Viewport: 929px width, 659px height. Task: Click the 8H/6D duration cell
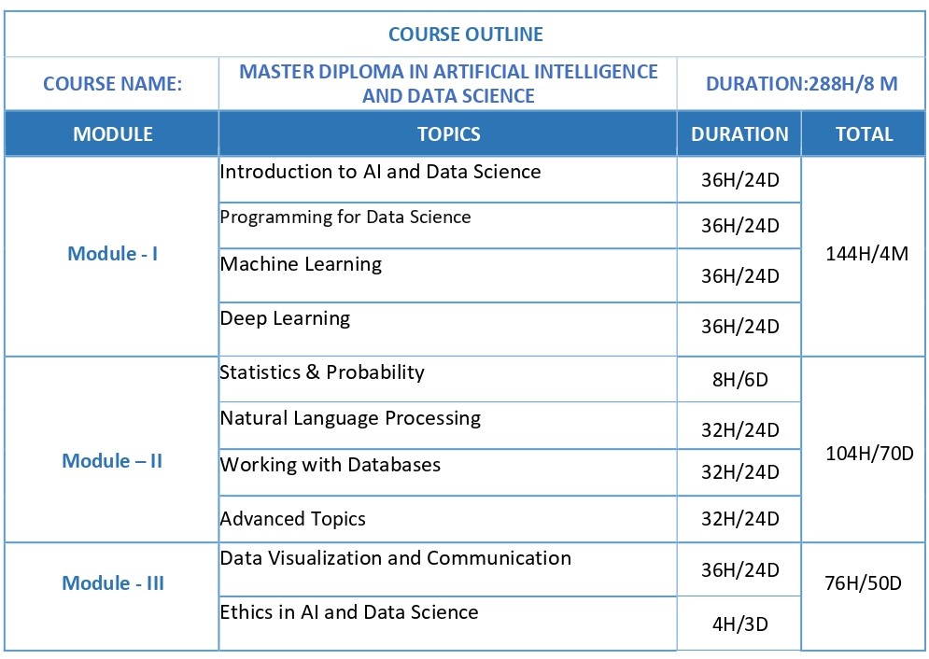(x=739, y=380)
